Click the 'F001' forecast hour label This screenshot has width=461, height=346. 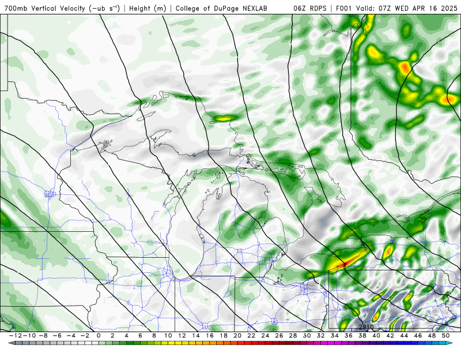click(x=344, y=8)
